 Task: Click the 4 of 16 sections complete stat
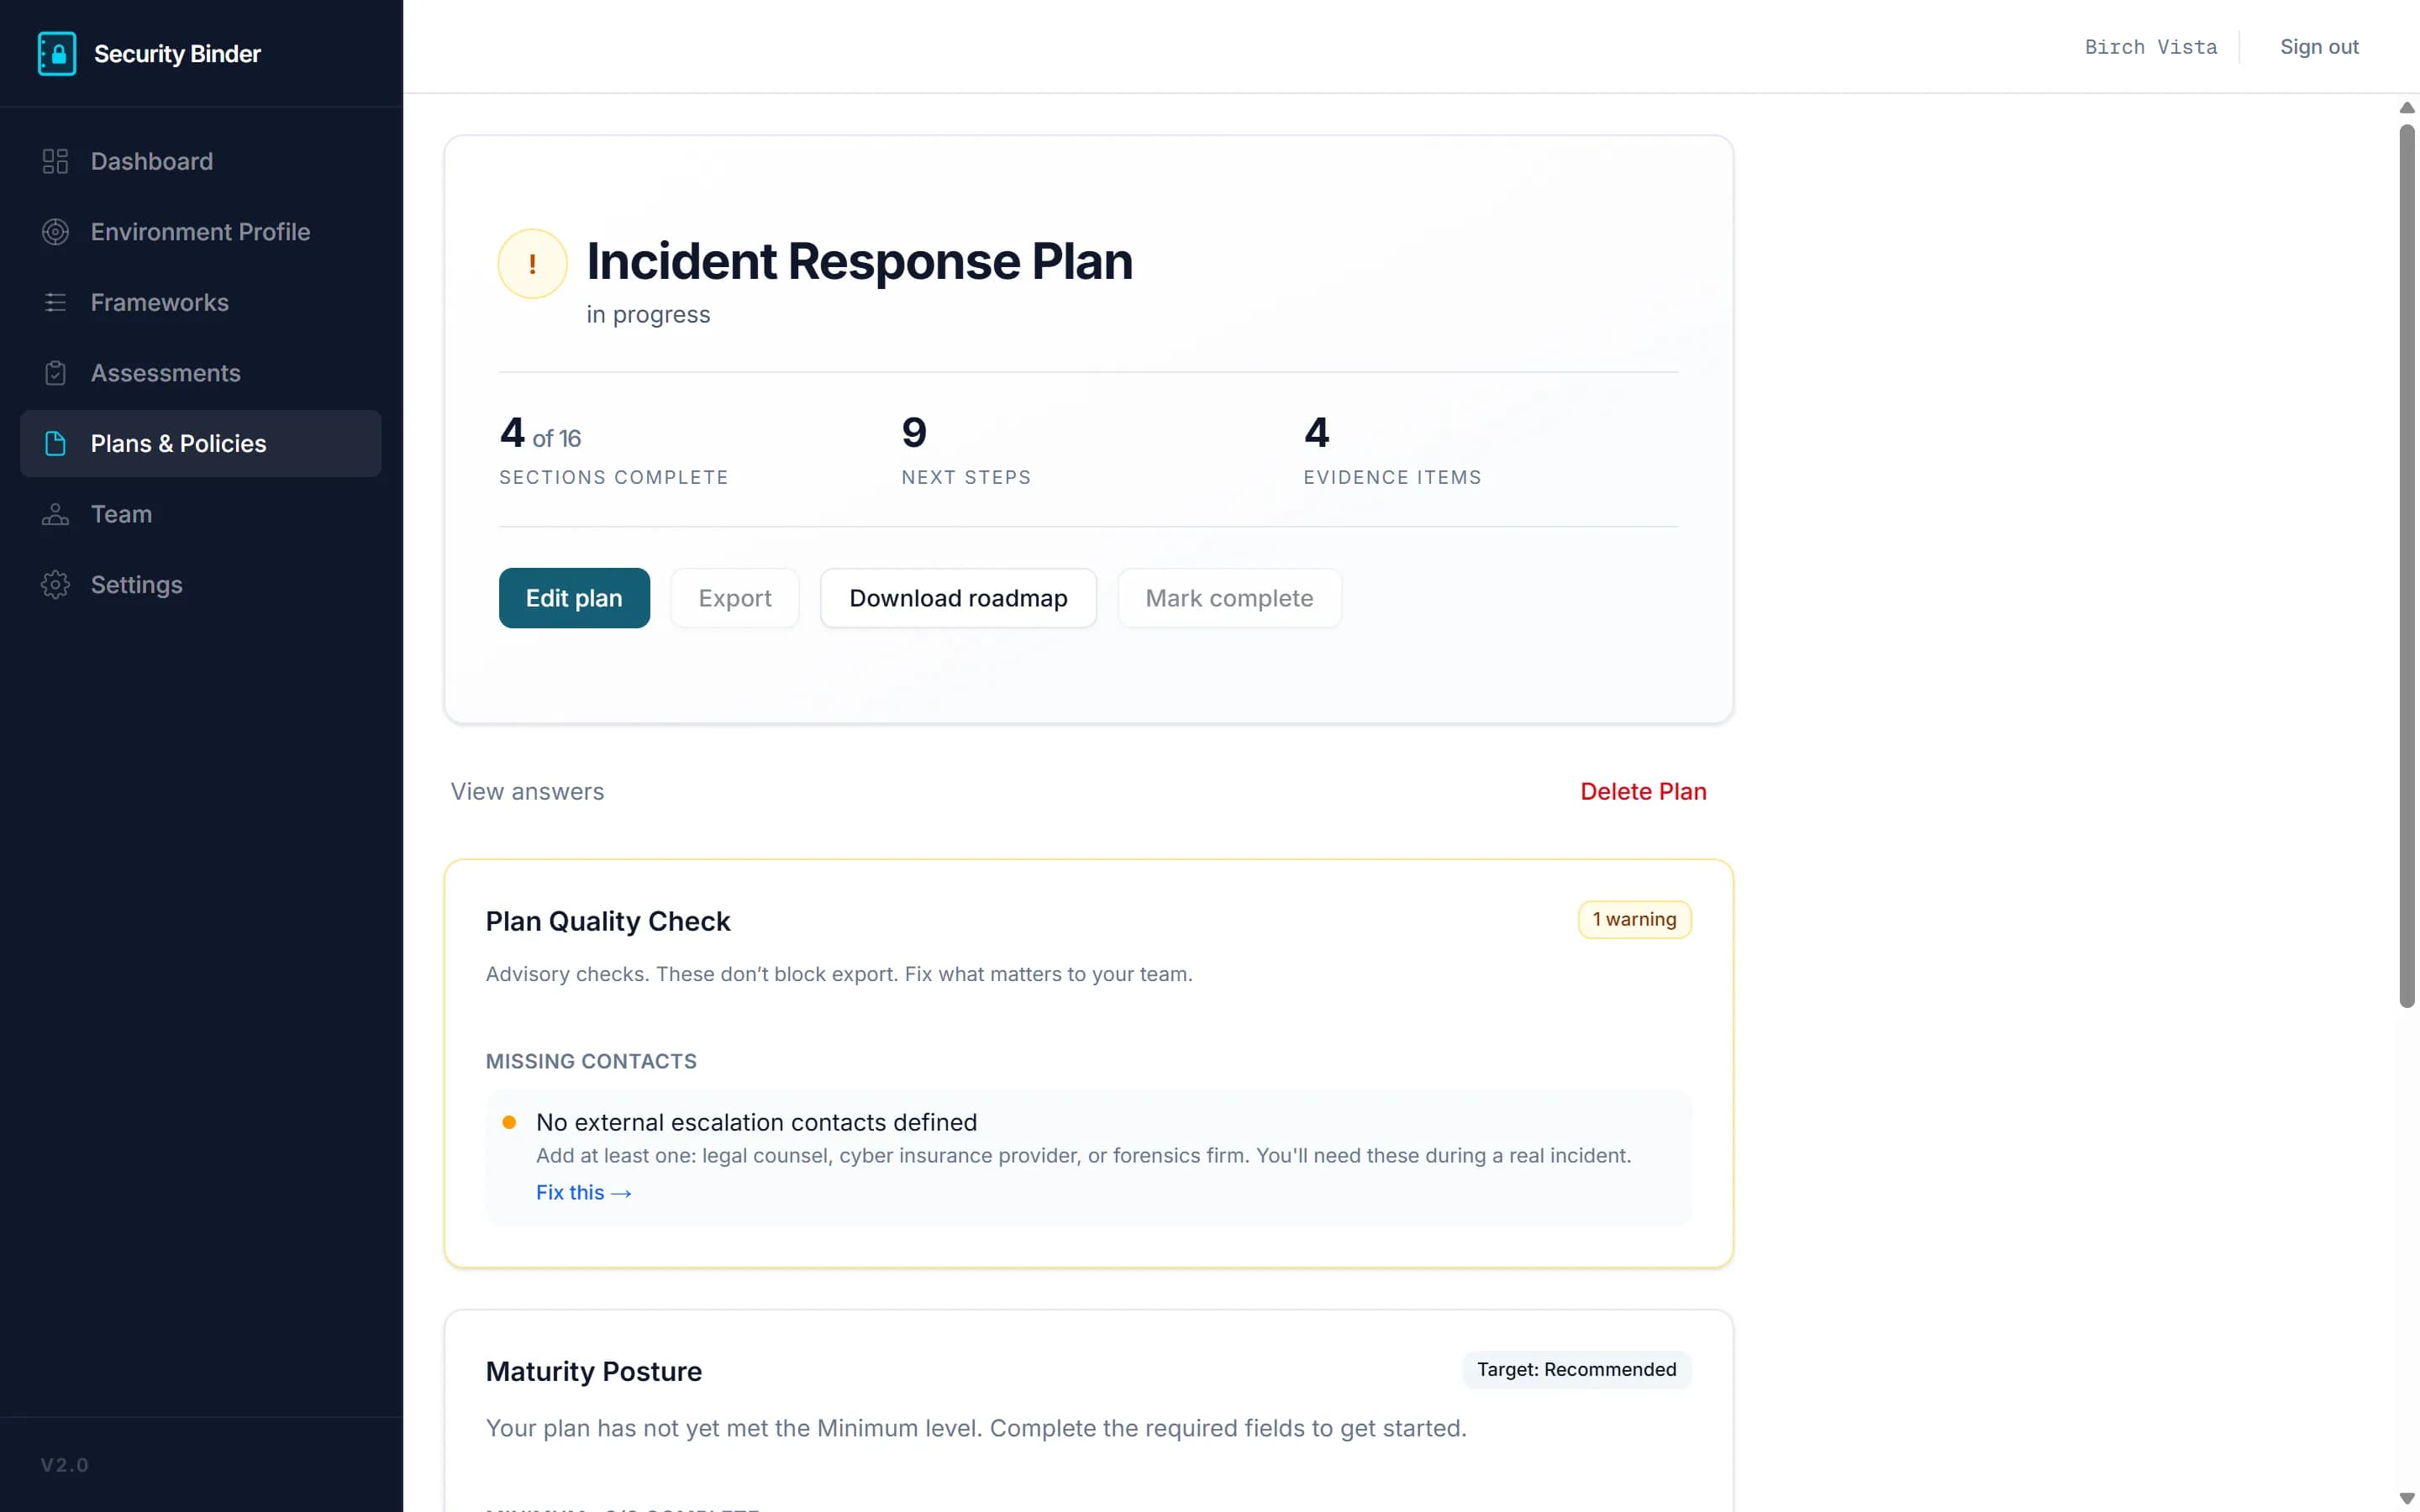pyautogui.click(x=613, y=449)
